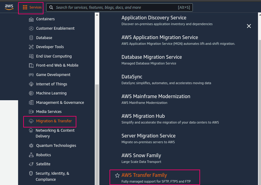Click the Containers category icon
This screenshot has width=261, height=185.
point(31,19)
